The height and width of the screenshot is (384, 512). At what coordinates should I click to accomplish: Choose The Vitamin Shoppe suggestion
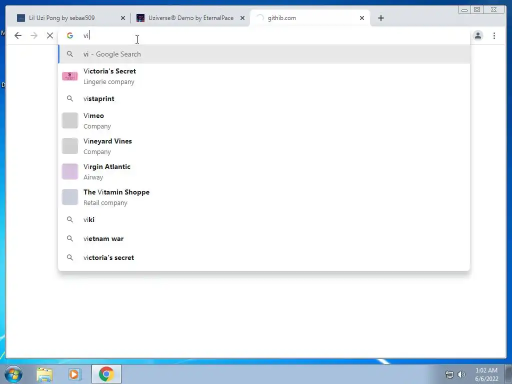264,197
